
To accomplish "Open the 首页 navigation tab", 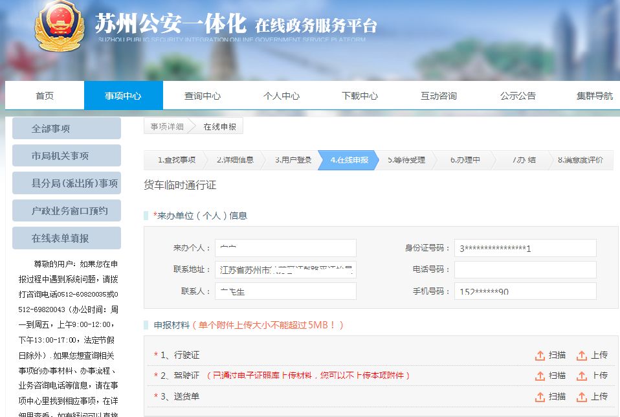I will click(45, 96).
